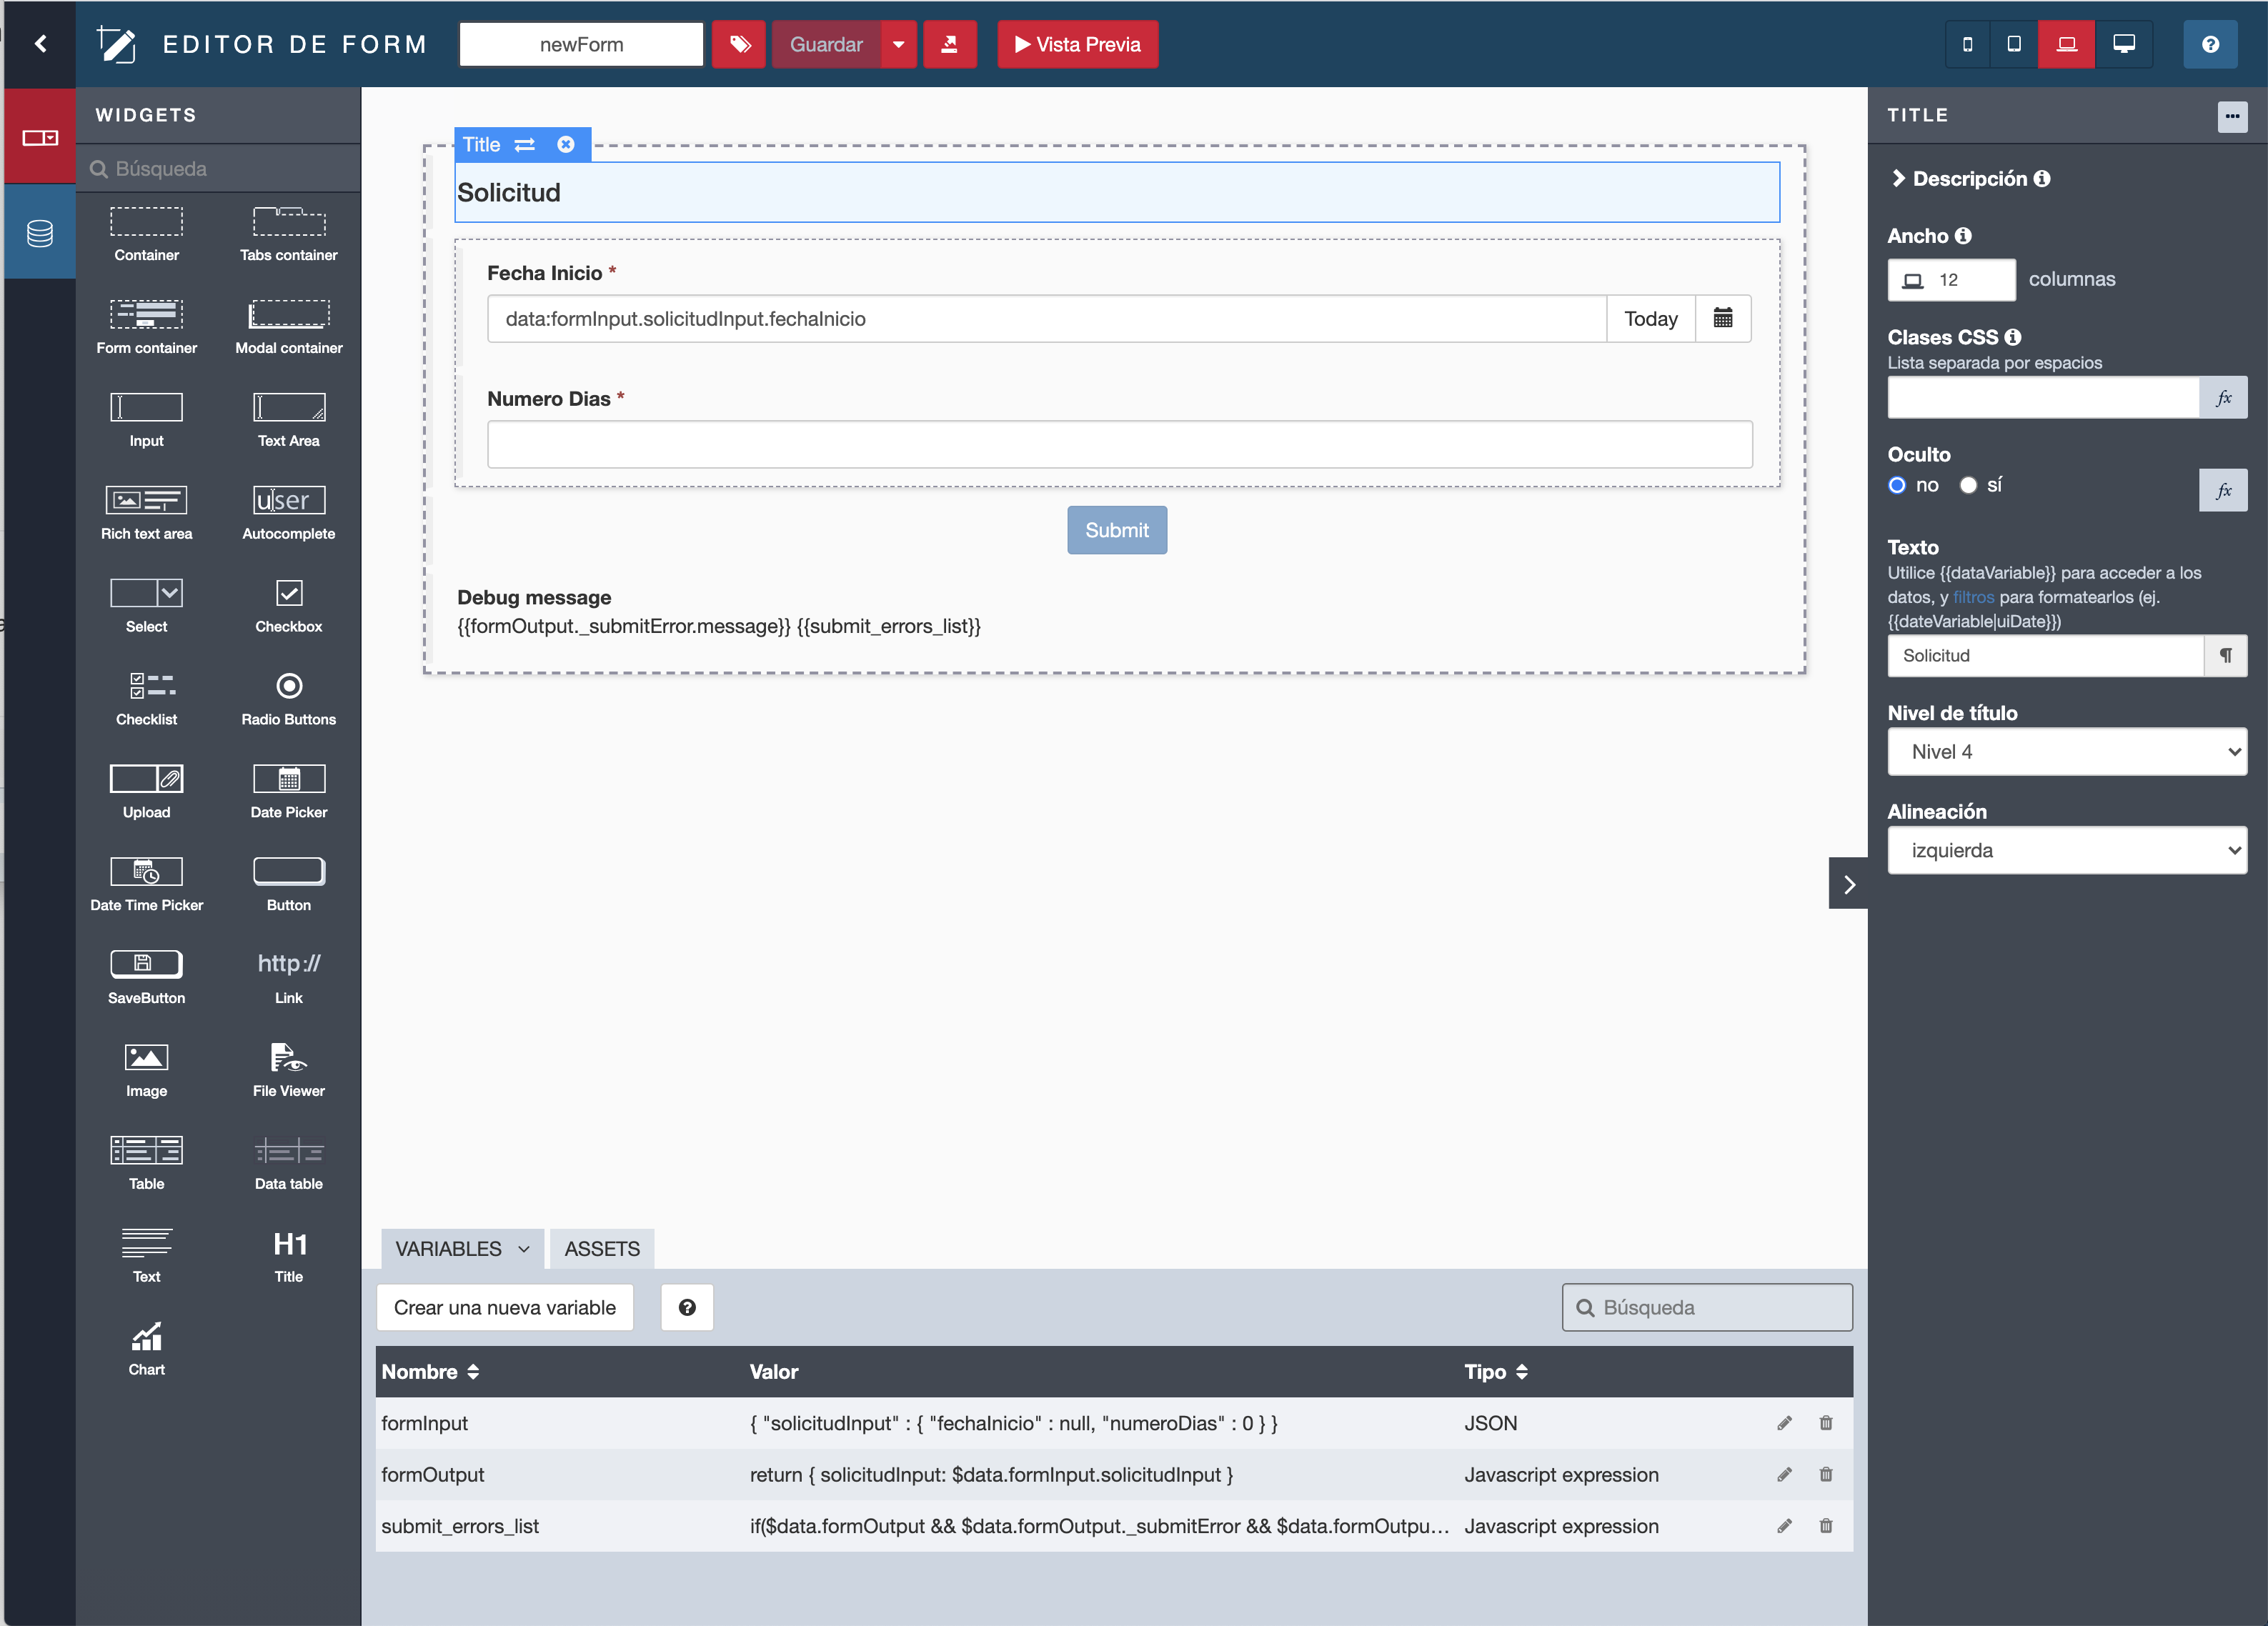2268x1626 pixels.
Task: Collapse the right properties panel
Action: click(x=1848, y=883)
